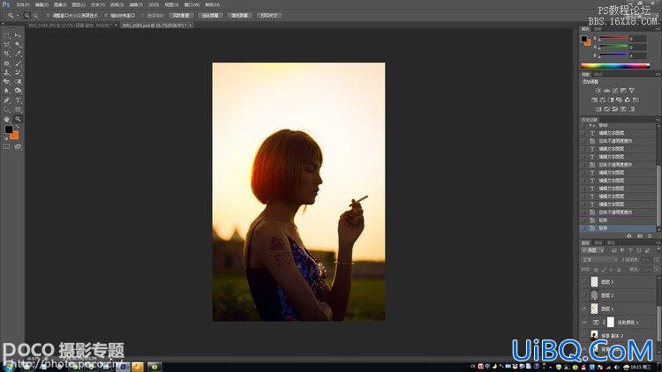Image resolution: width=662 pixels, height=372 pixels.
Task: Select the Eyedropper tool
Action: (x=18, y=54)
